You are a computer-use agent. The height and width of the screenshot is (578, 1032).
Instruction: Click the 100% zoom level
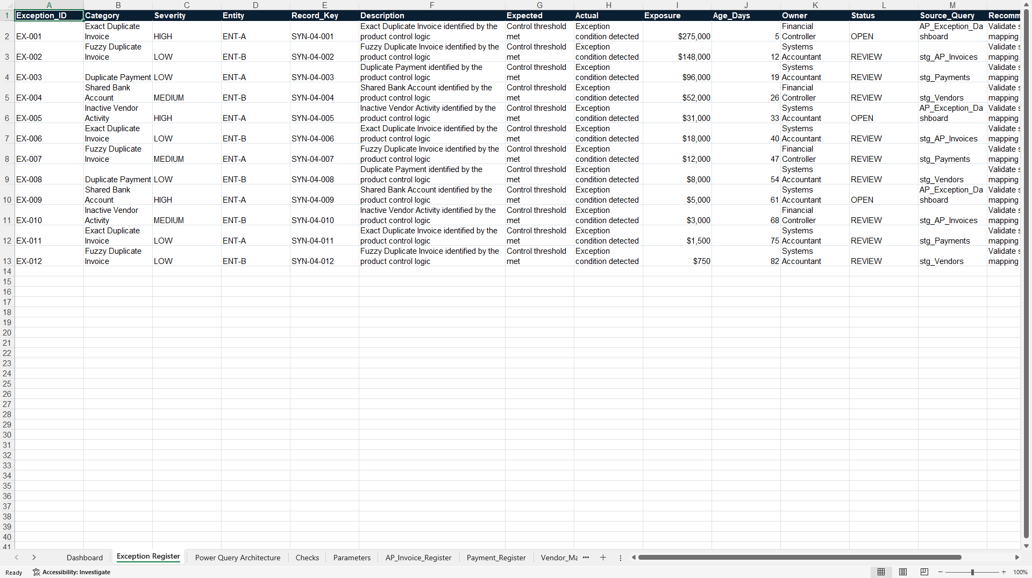coord(1020,572)
